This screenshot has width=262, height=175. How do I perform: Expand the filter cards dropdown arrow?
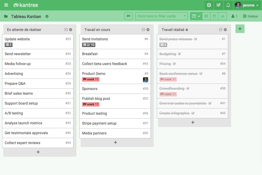[x=185, y=16]
